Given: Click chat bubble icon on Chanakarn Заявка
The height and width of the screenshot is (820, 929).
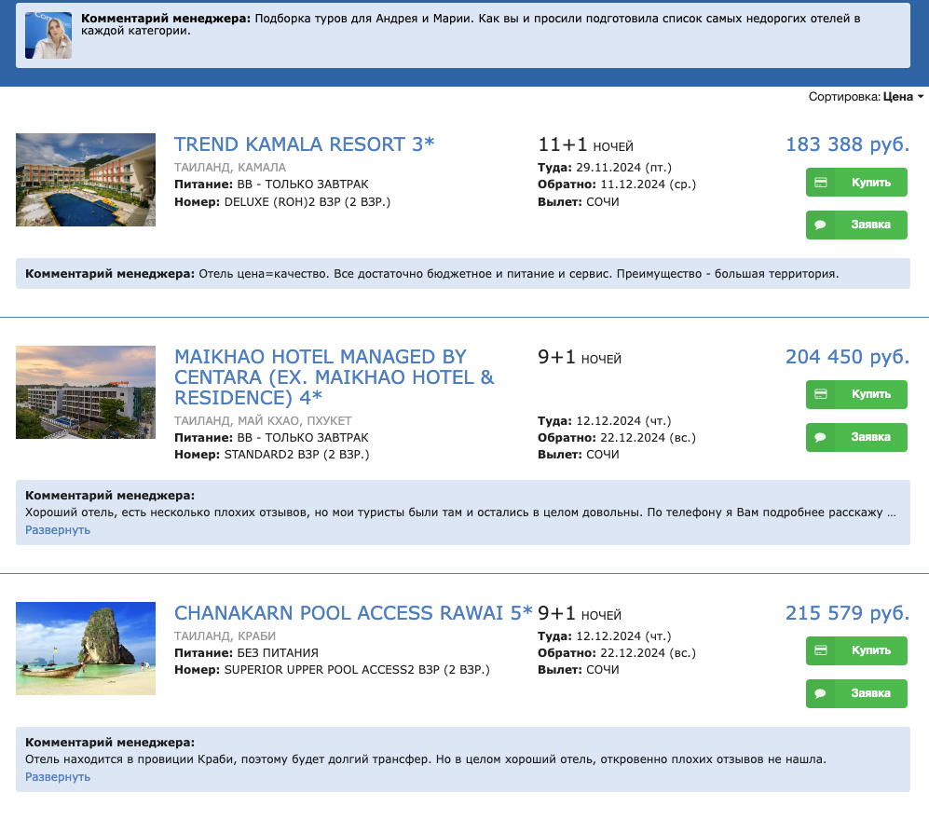Looking at the screenshot, I should coord(821,693).
